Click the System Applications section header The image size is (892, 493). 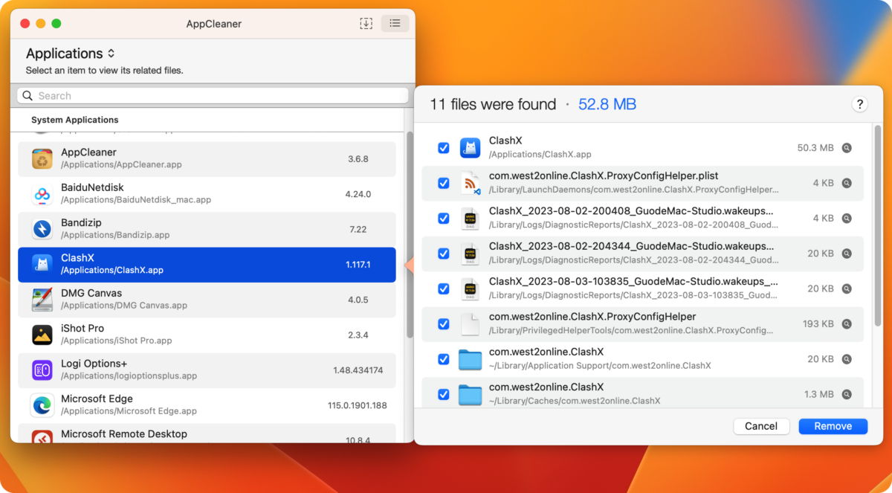point(74,120)
